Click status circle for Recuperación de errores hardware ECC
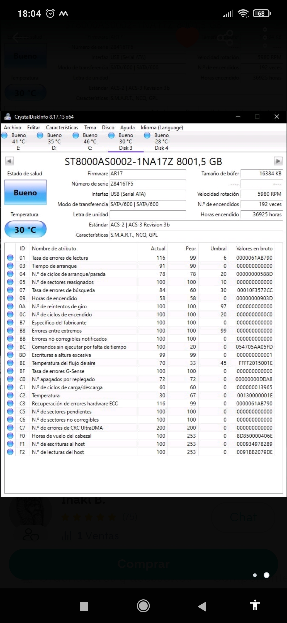Viewport: 287px width, 623px height. (x=10, y=403)
